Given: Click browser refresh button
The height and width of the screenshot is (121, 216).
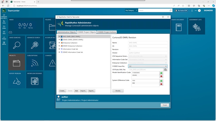Looking at the screenshot, I should pyautogui.click(x=8, y=6).
